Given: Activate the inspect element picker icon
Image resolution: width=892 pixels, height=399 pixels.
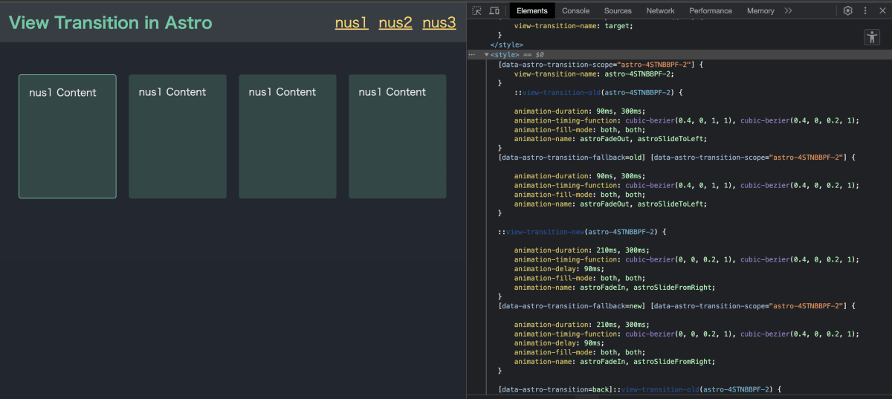Looking at the screenshot, I should tap(476, 10).
